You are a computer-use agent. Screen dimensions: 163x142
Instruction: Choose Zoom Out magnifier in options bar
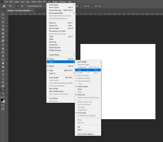click(x=22, y=6)
